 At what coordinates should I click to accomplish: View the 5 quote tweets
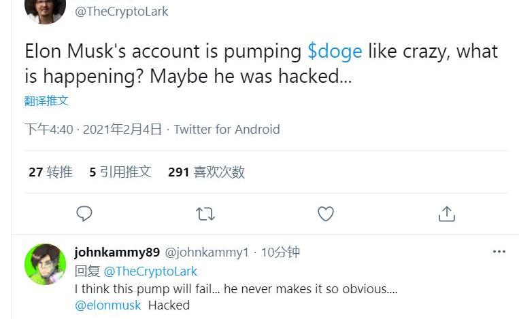[x=120, y=172]
